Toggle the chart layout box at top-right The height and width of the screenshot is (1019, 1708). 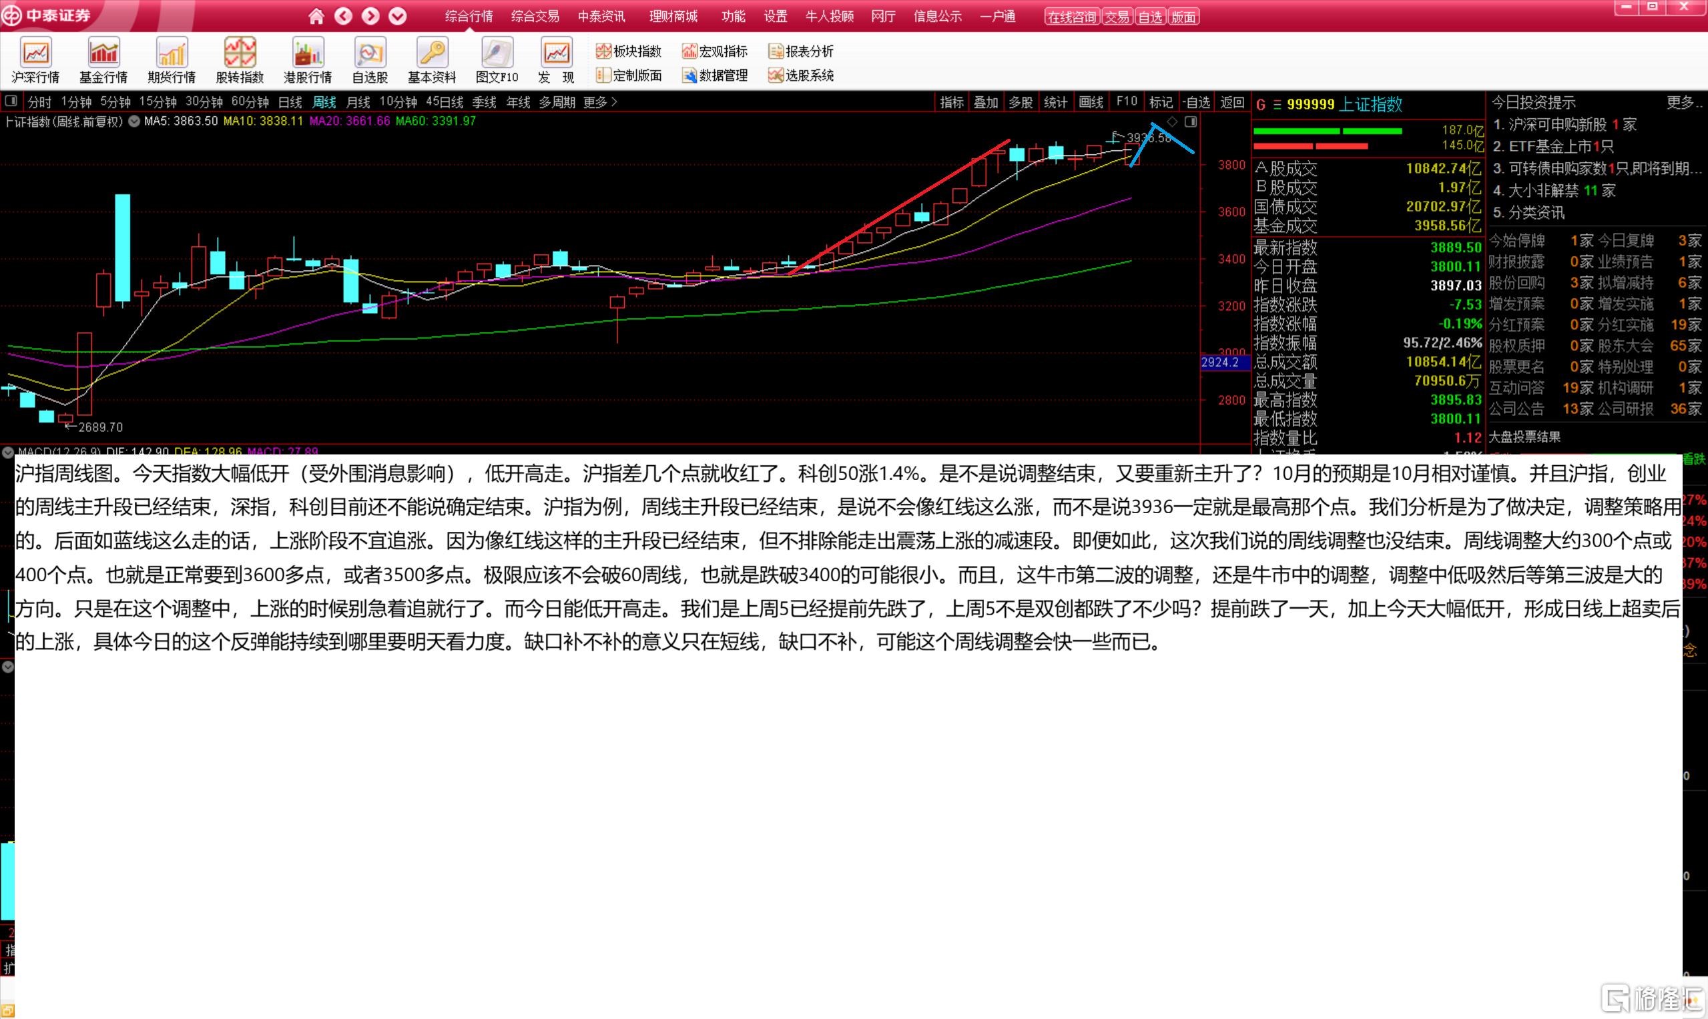1190,121
